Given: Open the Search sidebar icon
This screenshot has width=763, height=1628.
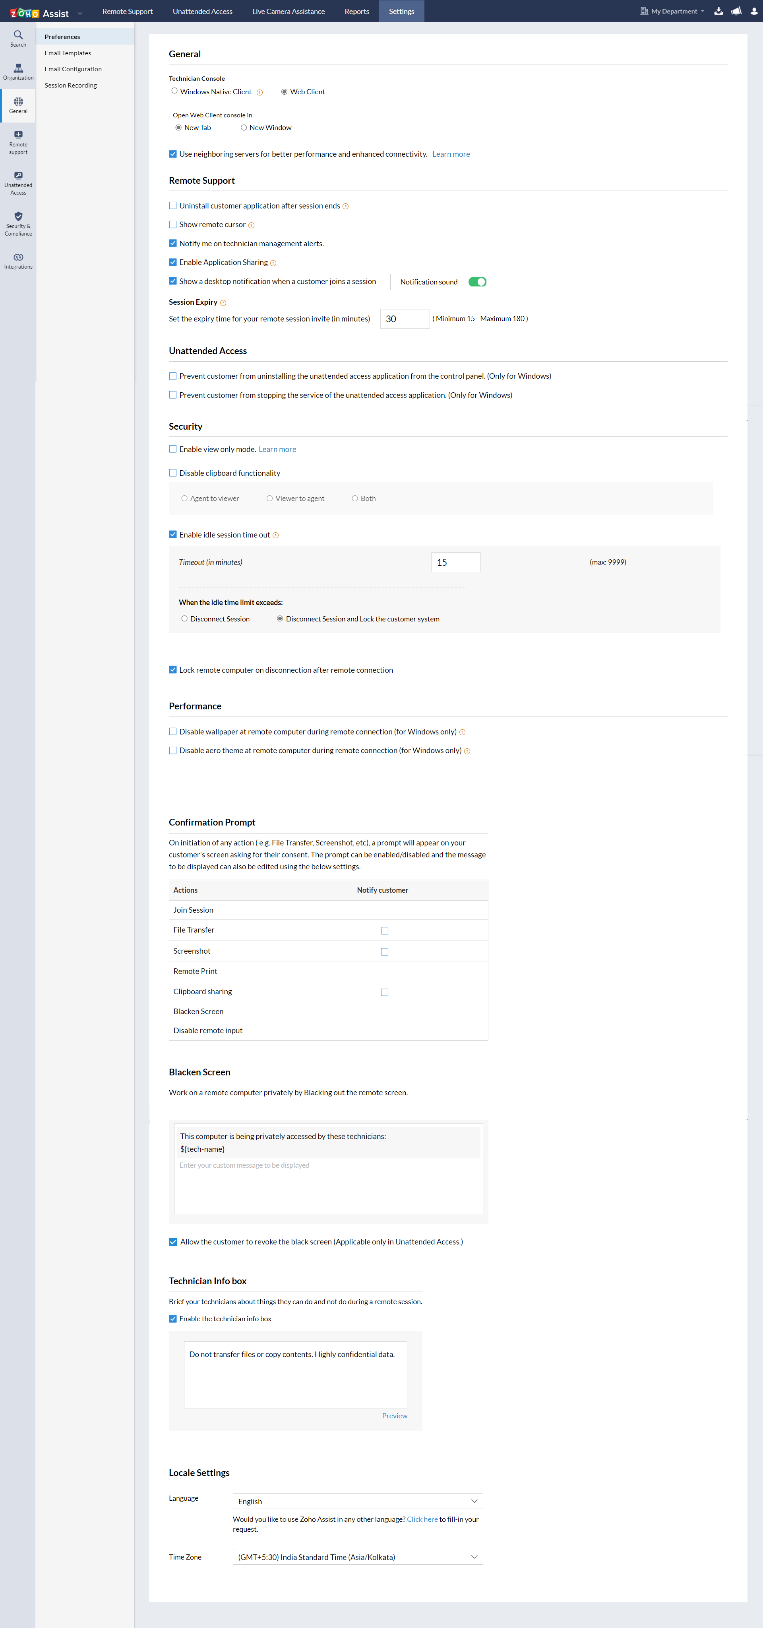Looking at the screenshot, I should tap(17, 39).
